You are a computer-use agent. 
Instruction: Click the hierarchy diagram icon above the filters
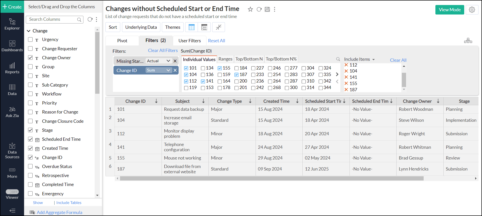pos(468,40)
